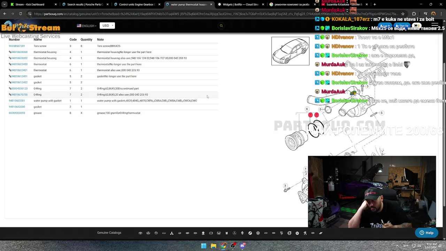The height and width of the screenshot is (251, 446).
Task: Open the USD currency dropdown
Action: point(107,25)
